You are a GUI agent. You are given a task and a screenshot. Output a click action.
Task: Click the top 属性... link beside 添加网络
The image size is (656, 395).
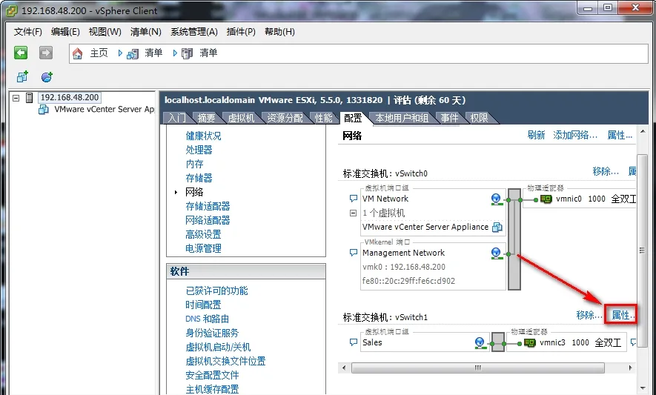pos(620,135)
